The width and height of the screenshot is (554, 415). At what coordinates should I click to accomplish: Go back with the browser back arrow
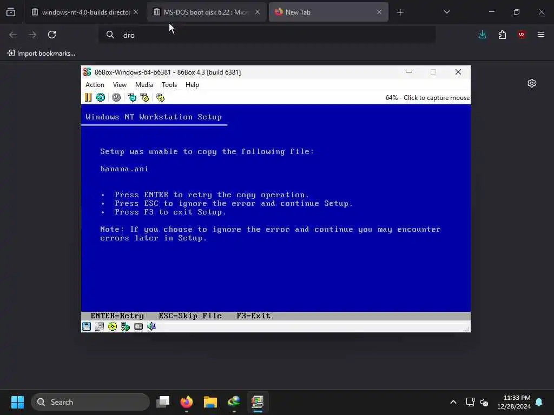[x=13, y=35]
